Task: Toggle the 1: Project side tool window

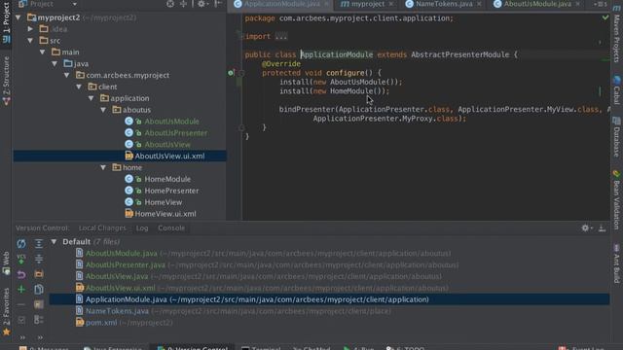Action: [6, 22]
